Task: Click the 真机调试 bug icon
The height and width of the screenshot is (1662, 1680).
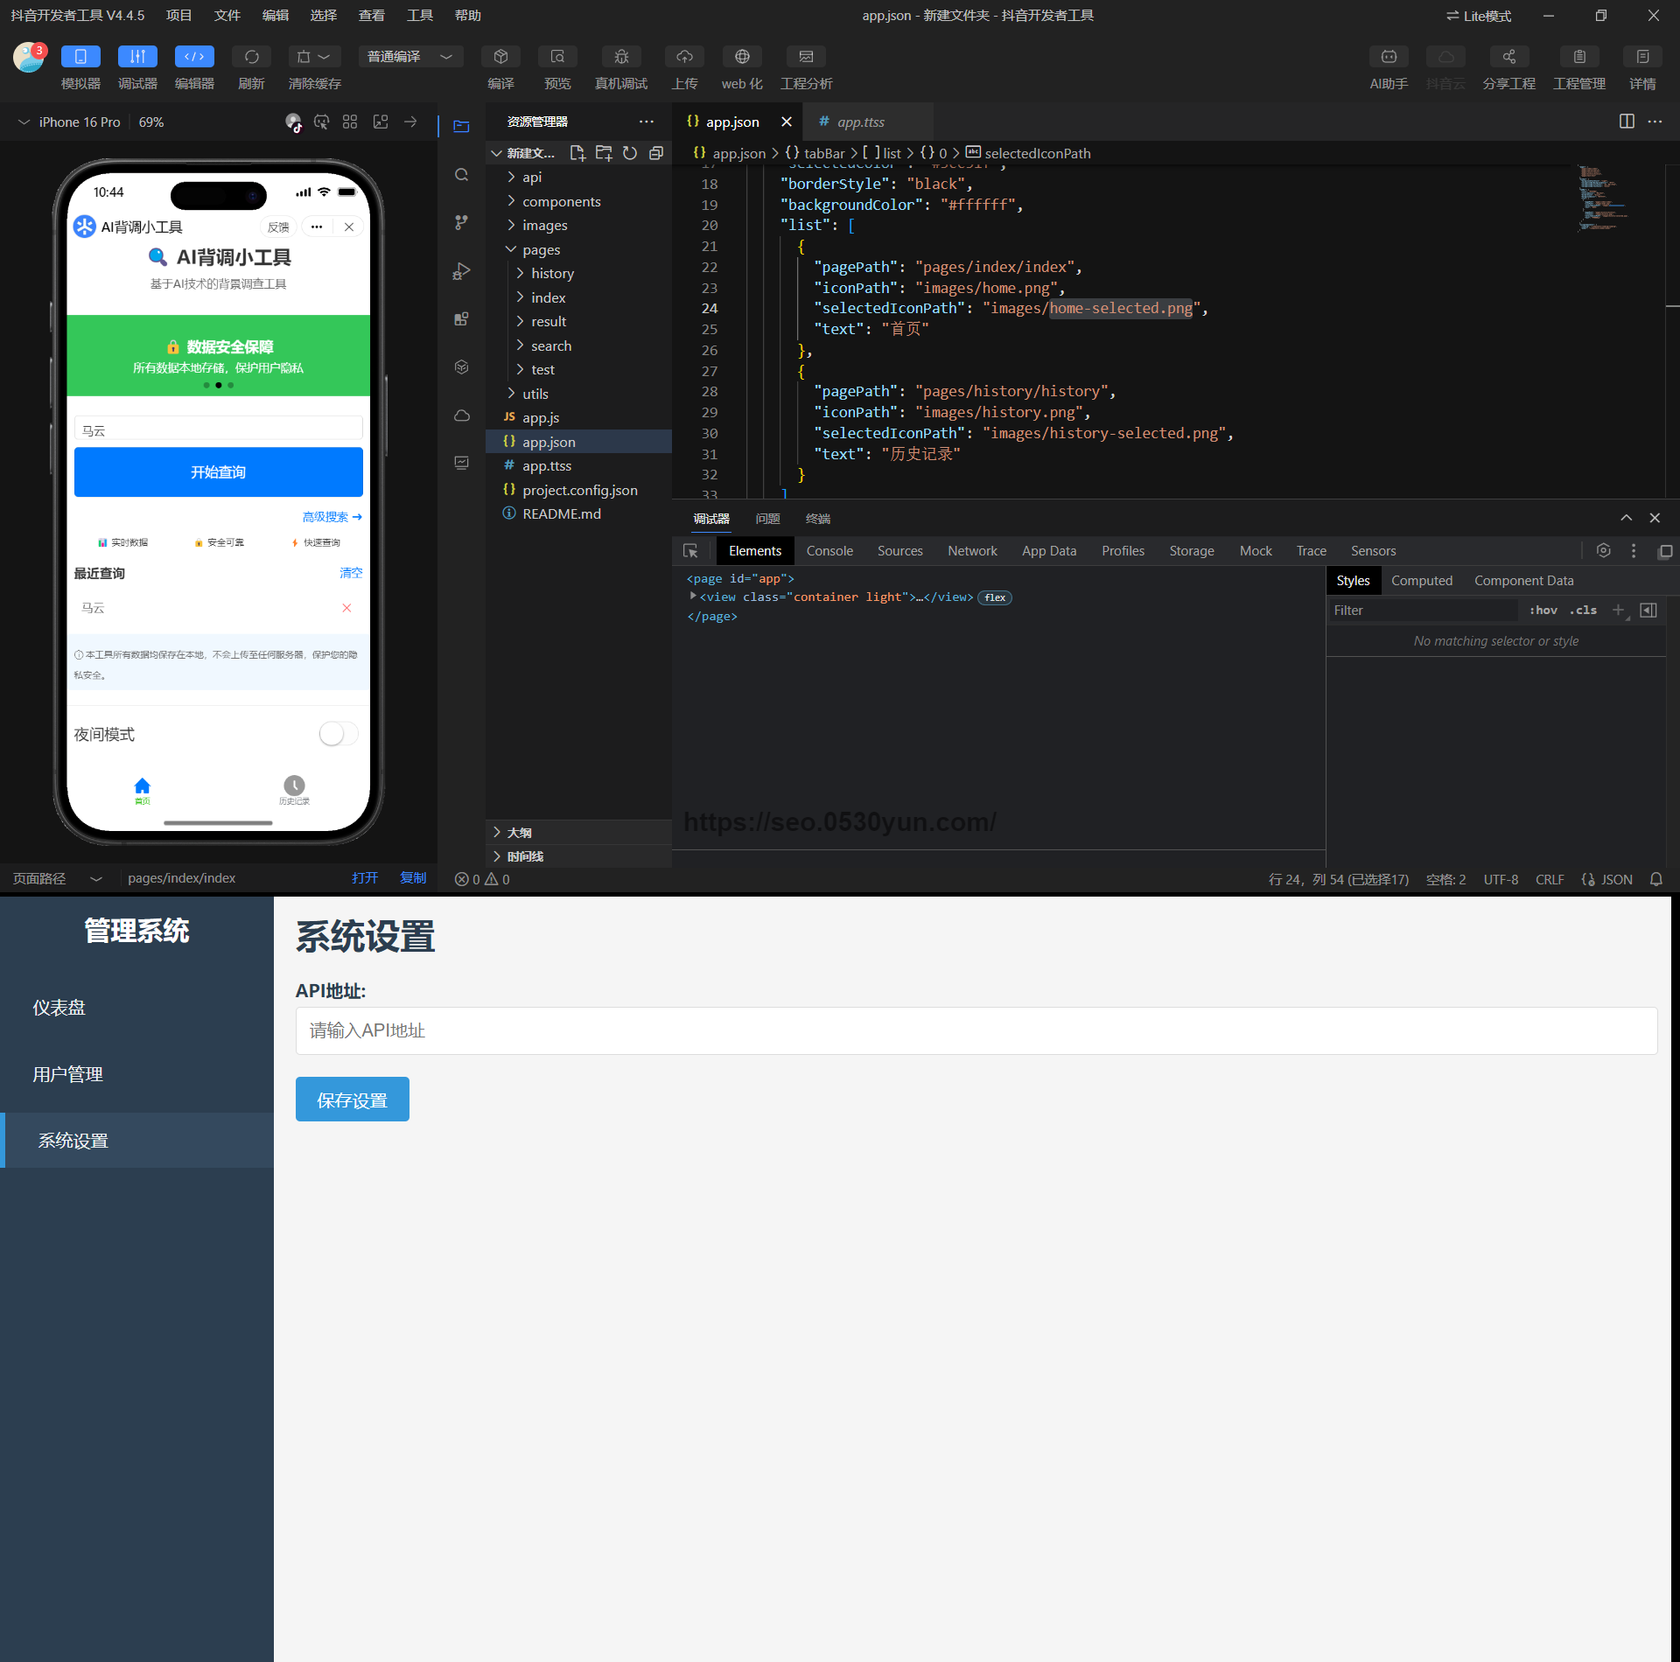Action: pyautogui.click(x=621, y=57)
